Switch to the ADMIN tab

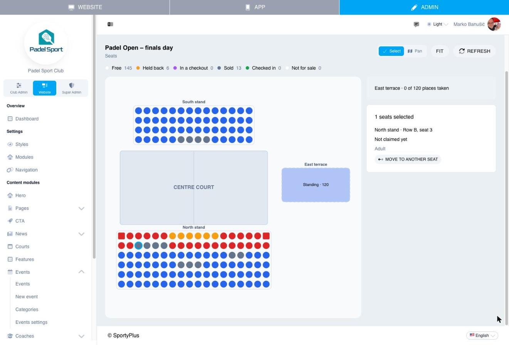[424, 7]
